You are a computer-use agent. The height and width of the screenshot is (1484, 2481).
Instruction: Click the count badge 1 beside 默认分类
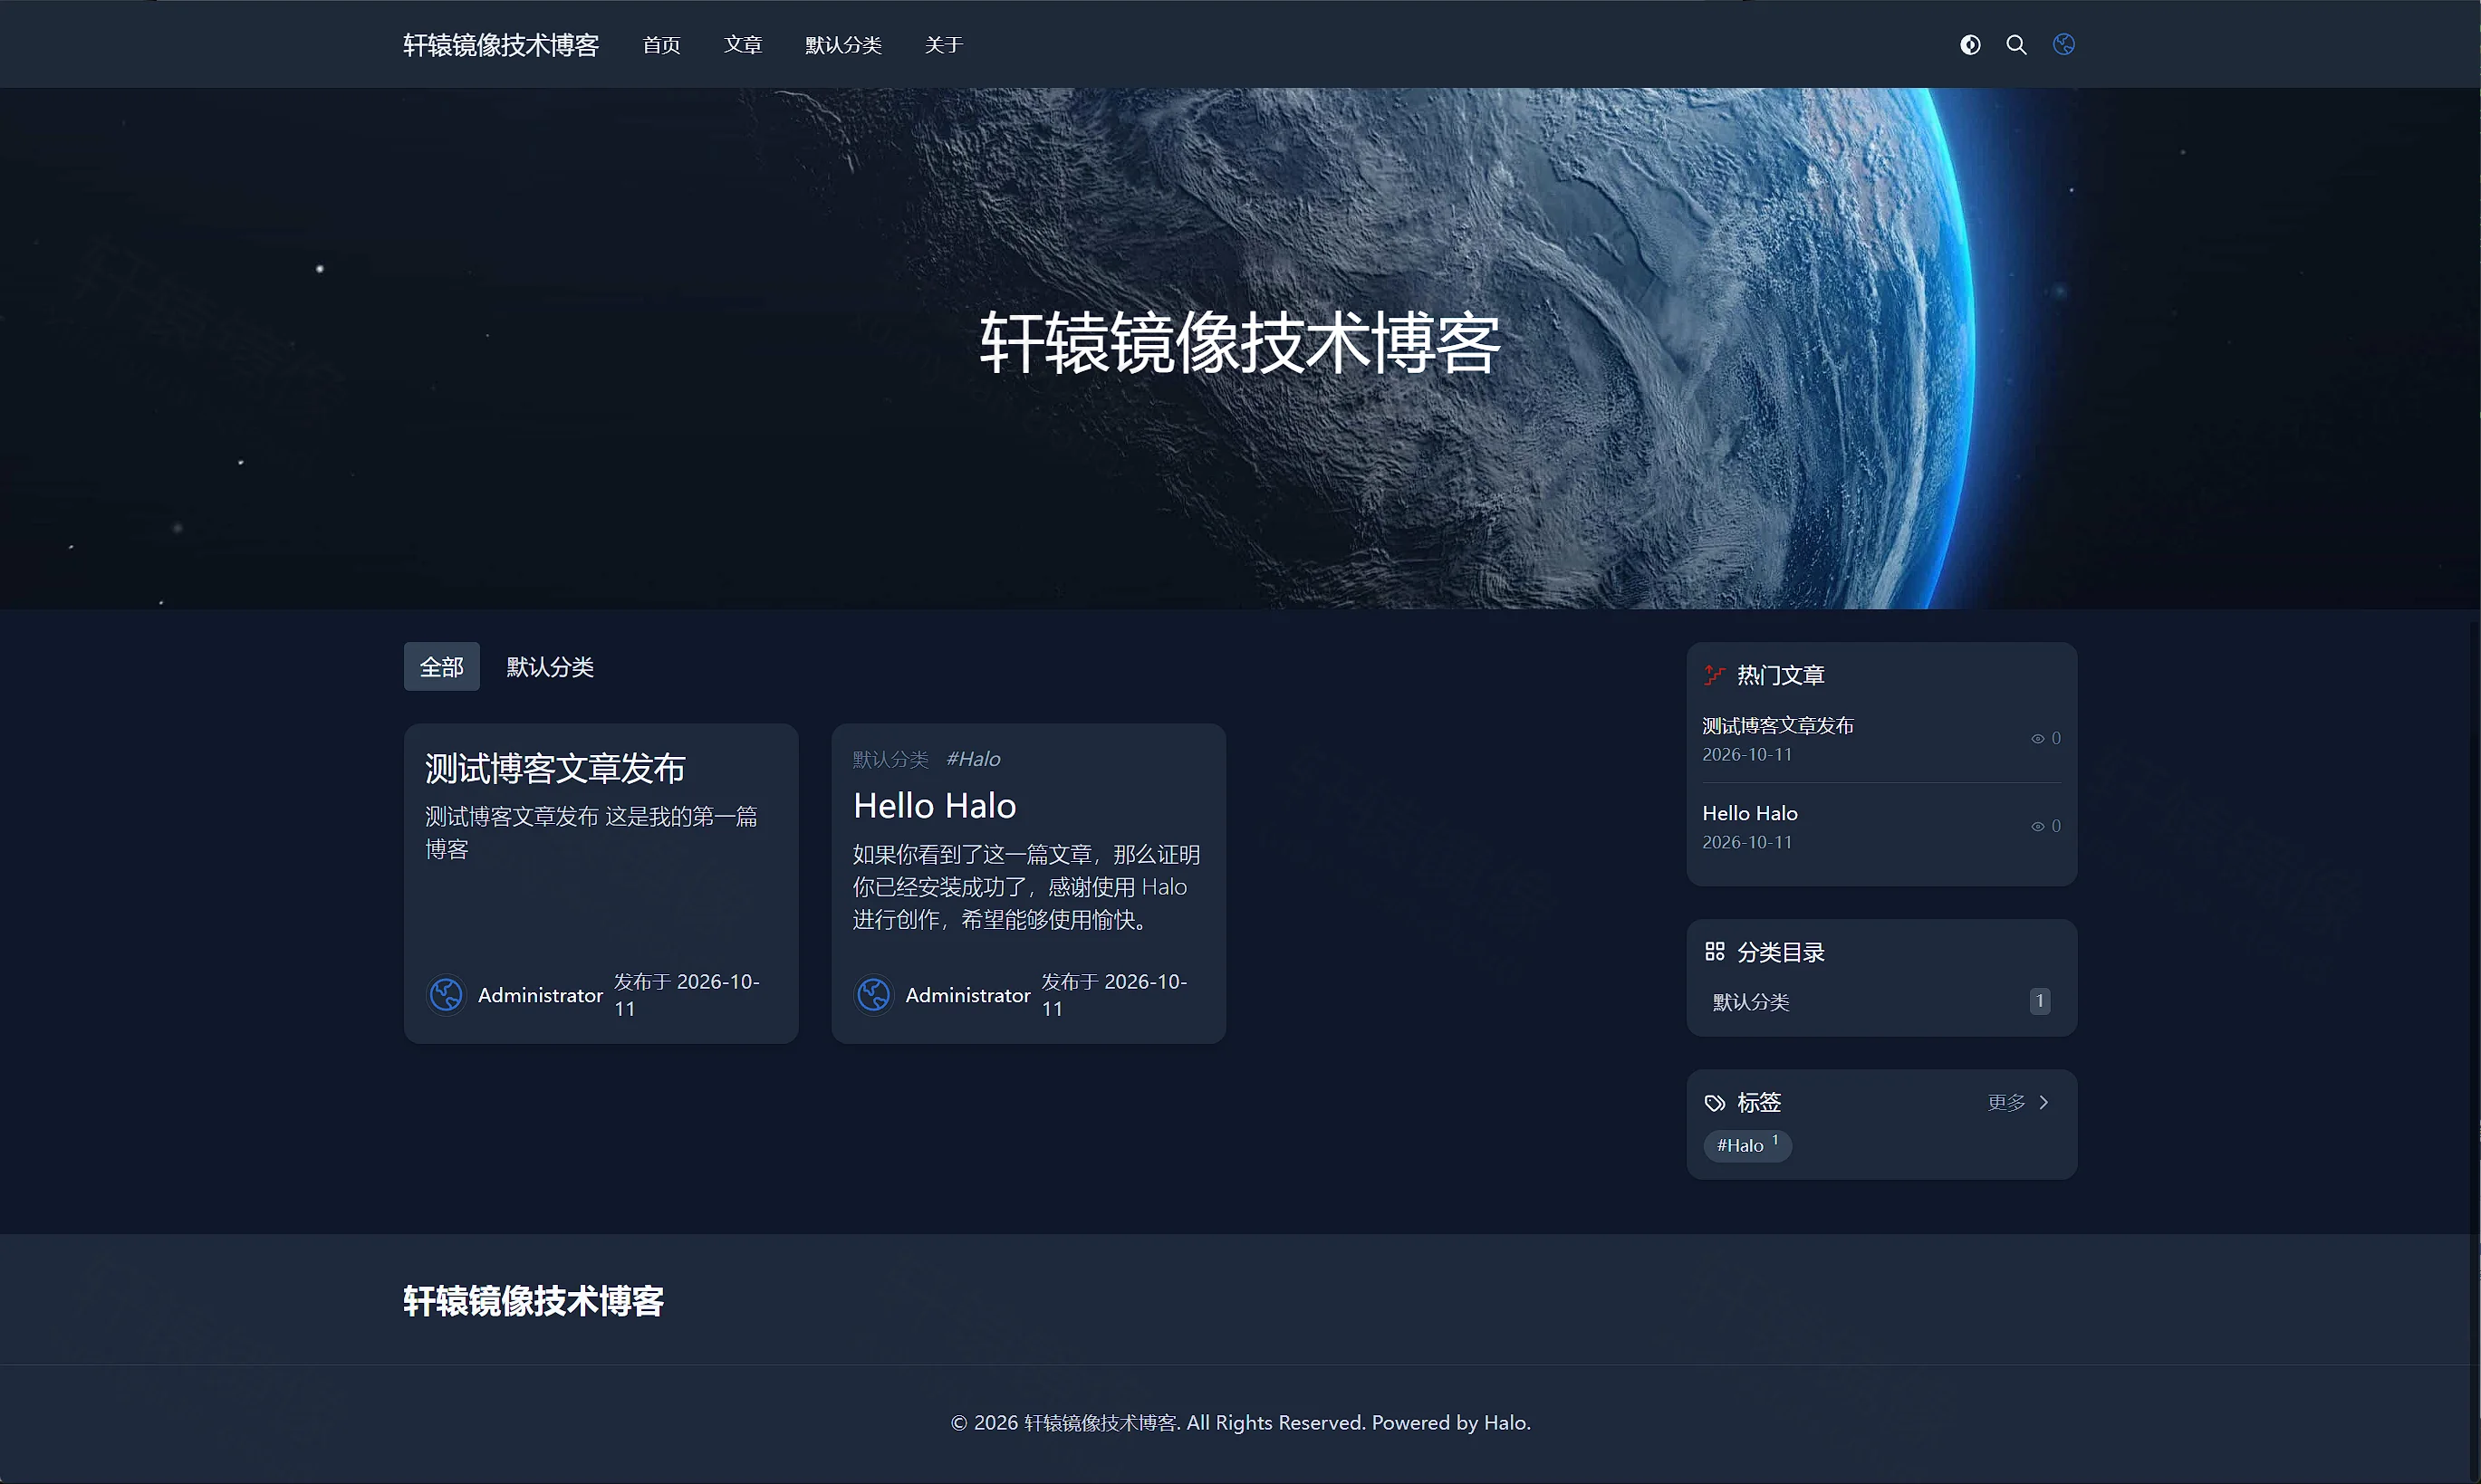point(2040,1001)
